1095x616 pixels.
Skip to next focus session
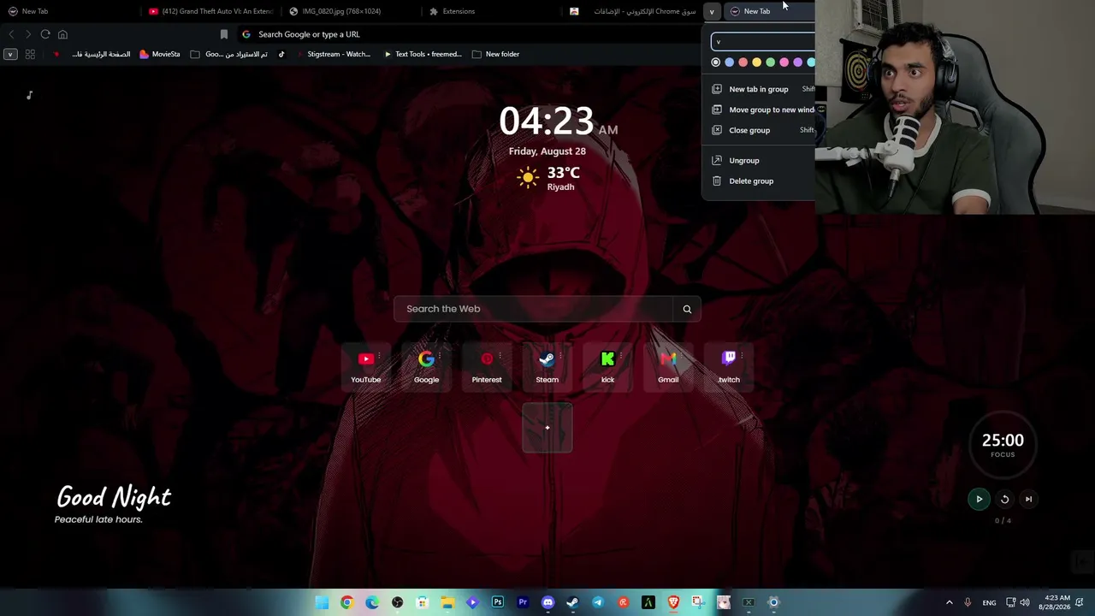(1029, 499)
